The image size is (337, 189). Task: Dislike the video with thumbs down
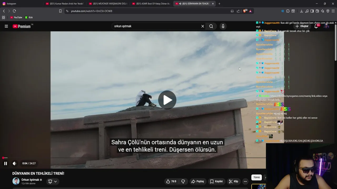pos(183,181)
